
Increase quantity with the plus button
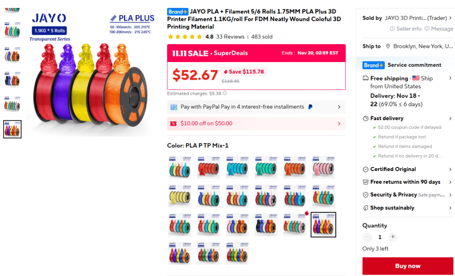(x=393, y=237)
